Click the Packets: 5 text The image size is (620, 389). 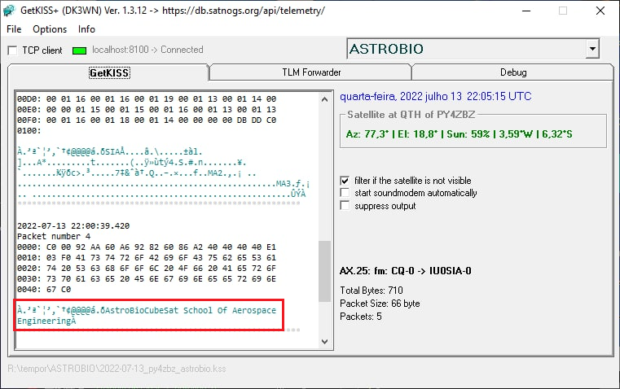point(361,317)
